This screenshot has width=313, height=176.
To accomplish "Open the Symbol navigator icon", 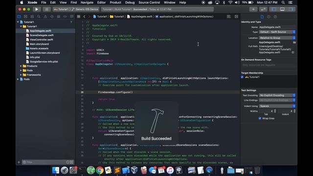I will pos(32,17).
